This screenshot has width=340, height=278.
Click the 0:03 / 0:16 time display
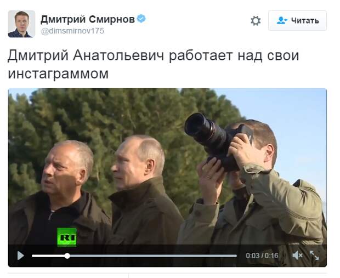(262, 256)
